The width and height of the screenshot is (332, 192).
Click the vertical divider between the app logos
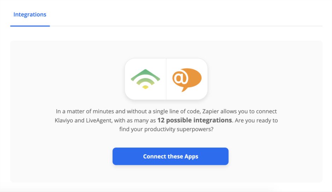[166, 79]
